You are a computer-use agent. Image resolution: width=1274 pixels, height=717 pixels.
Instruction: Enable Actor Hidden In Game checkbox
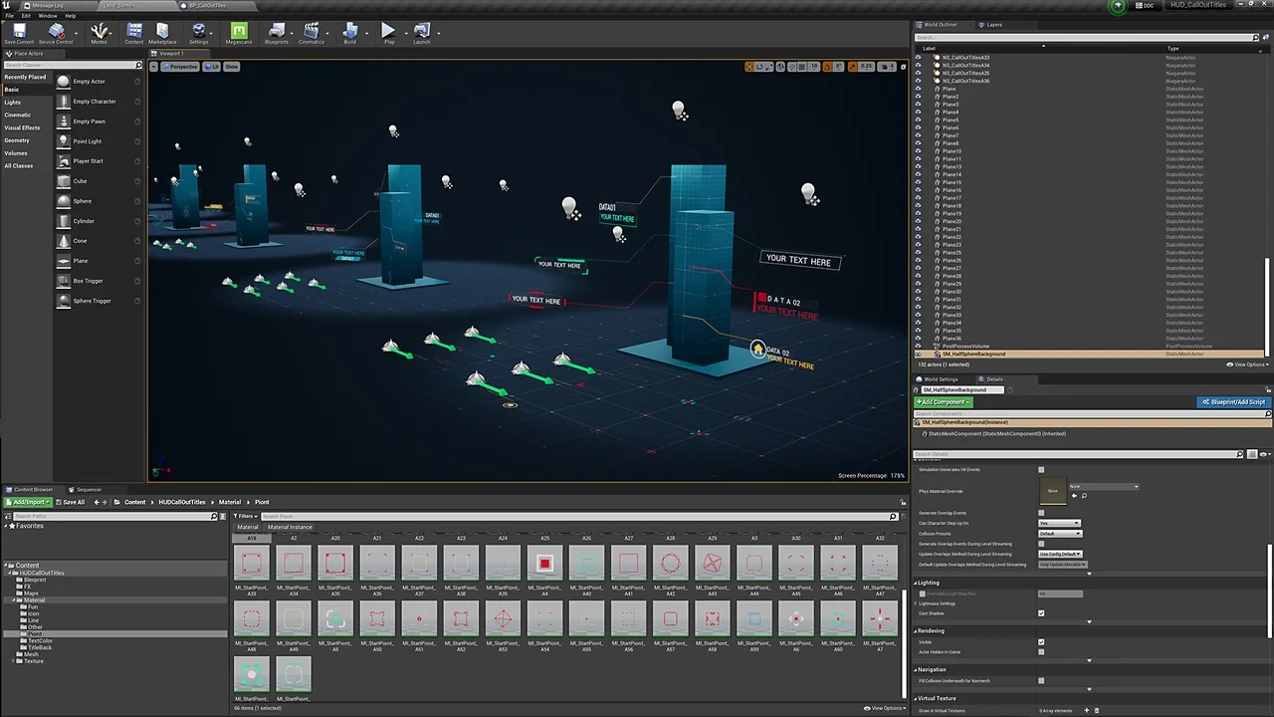pos(1041,652)
